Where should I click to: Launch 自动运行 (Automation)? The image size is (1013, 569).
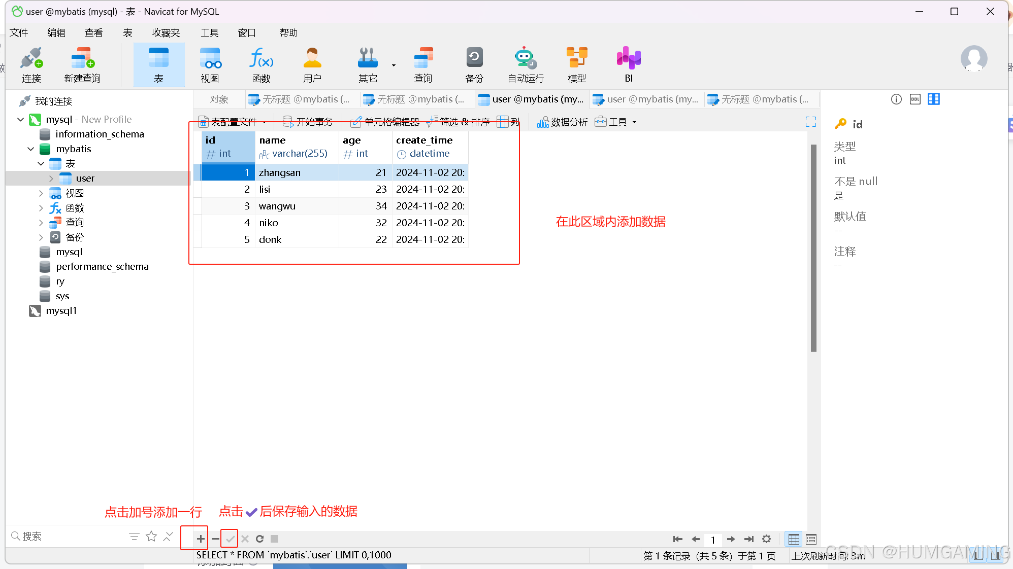pyautogui.click(x=525, y=64)
